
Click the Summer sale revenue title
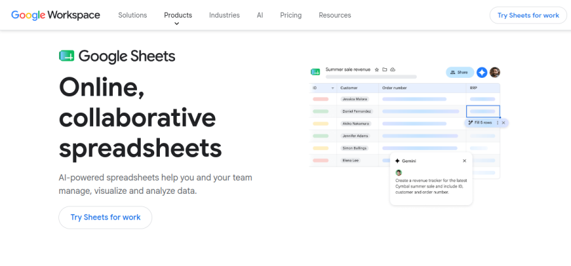point(348,70)
